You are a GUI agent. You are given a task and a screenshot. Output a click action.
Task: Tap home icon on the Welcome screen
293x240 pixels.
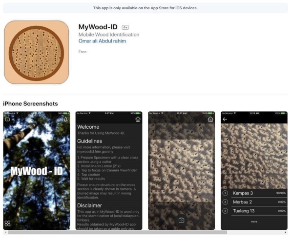[138, 119]
